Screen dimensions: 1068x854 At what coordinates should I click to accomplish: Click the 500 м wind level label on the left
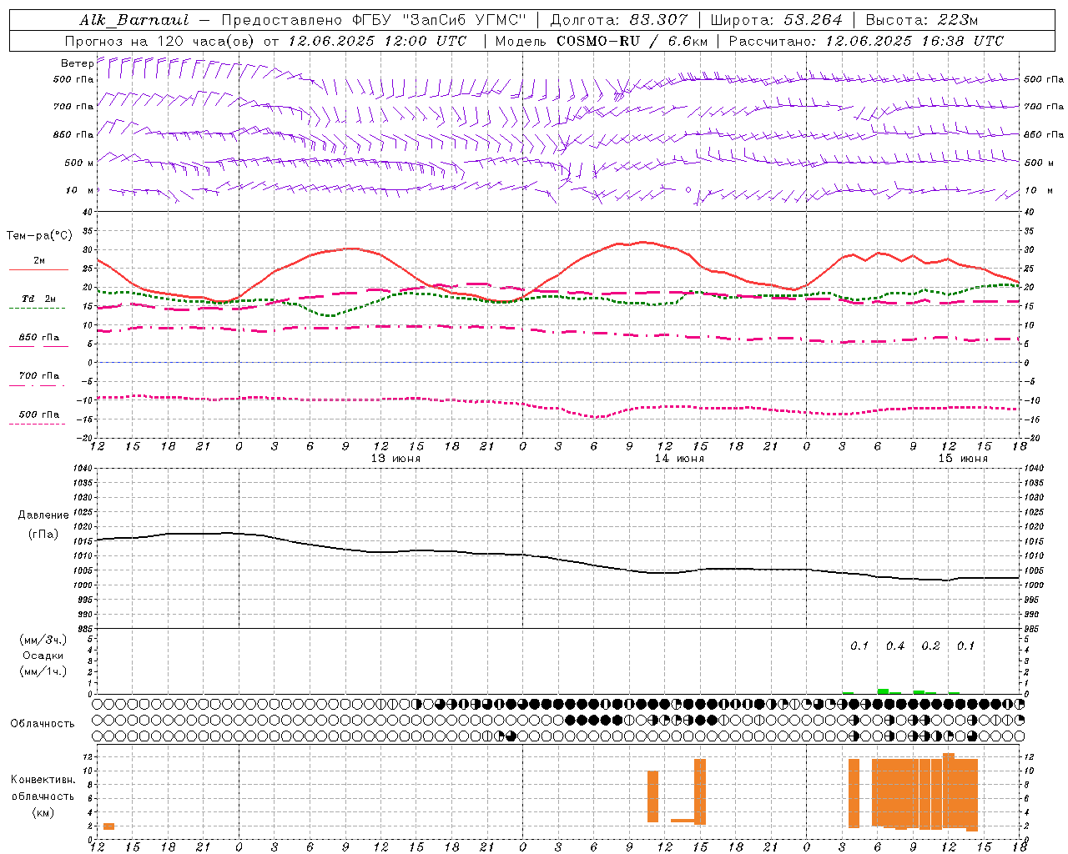click(x=80, y=163)
